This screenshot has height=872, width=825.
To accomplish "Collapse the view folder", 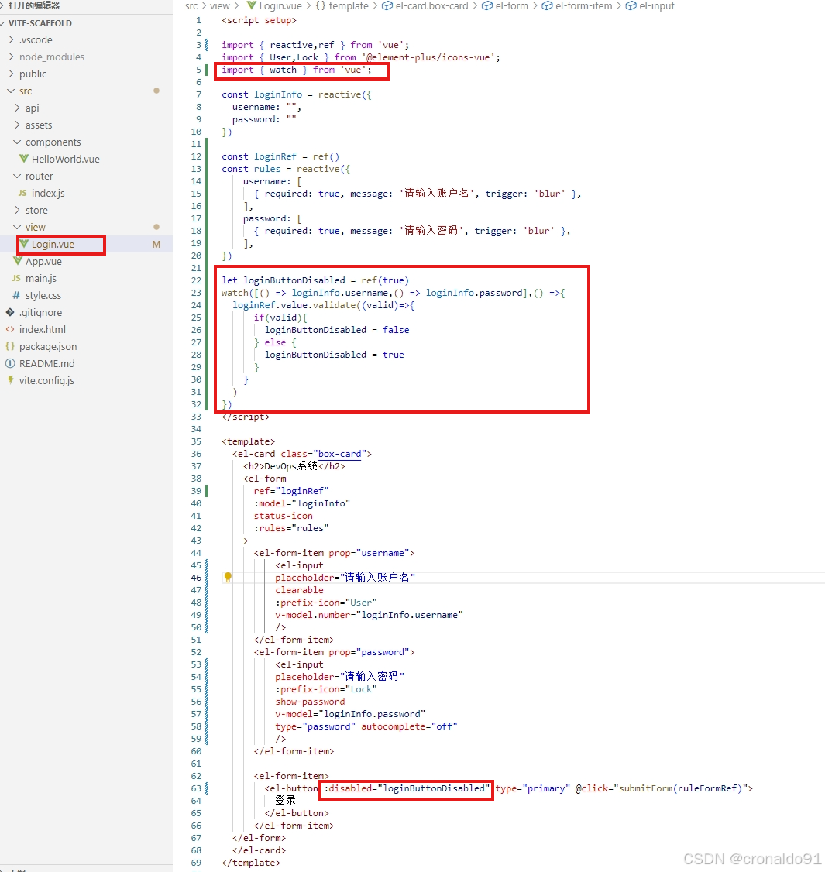I will pyautogui.click(x=17, y=227).
